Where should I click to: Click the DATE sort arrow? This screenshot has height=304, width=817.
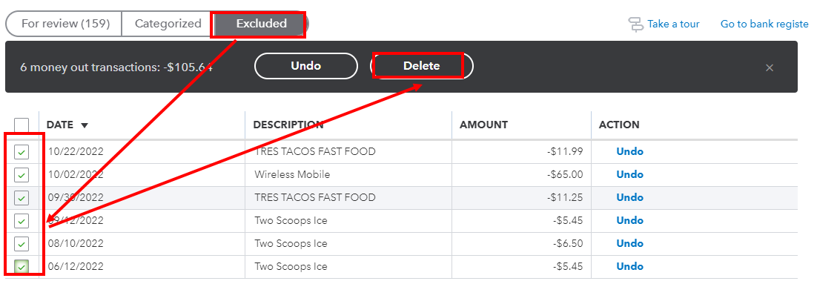(x=85, y=125)
